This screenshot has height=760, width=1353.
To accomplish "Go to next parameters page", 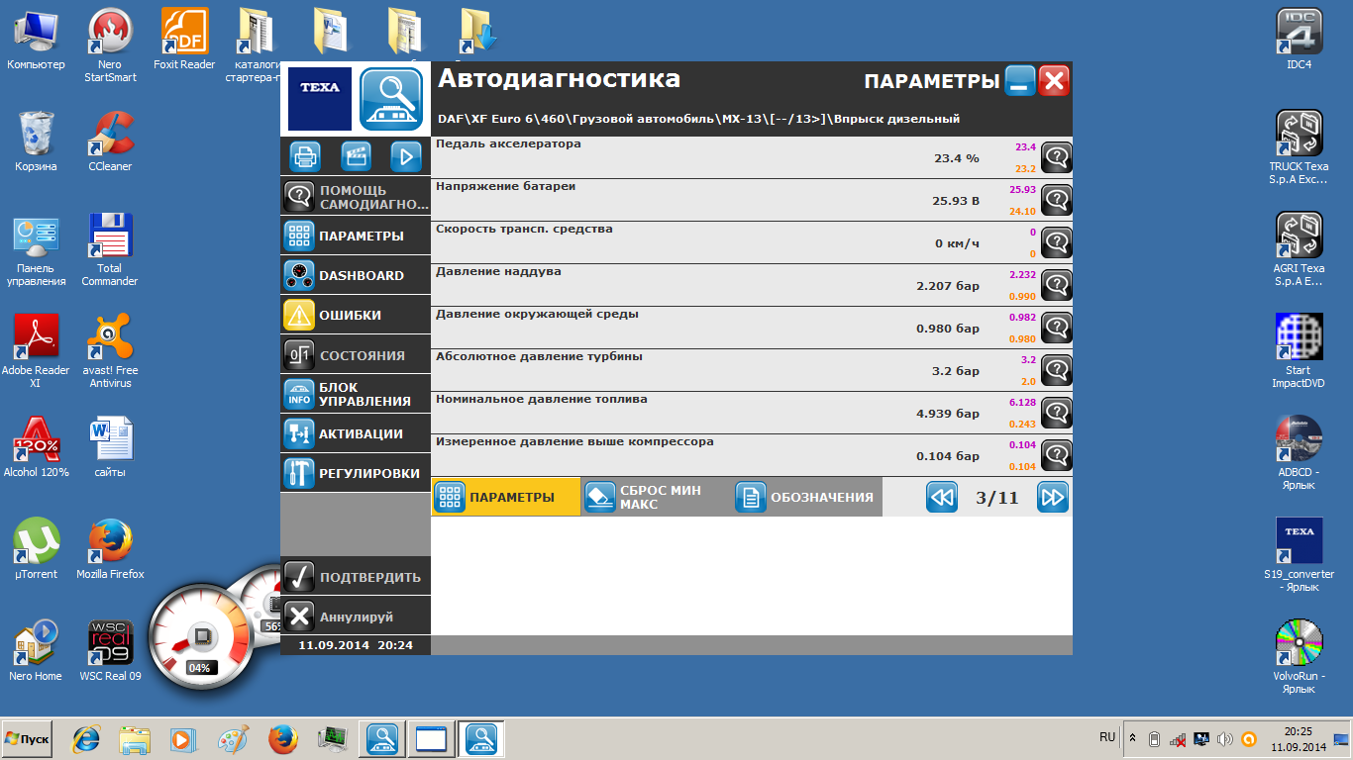I will (x=1053, y=497).
